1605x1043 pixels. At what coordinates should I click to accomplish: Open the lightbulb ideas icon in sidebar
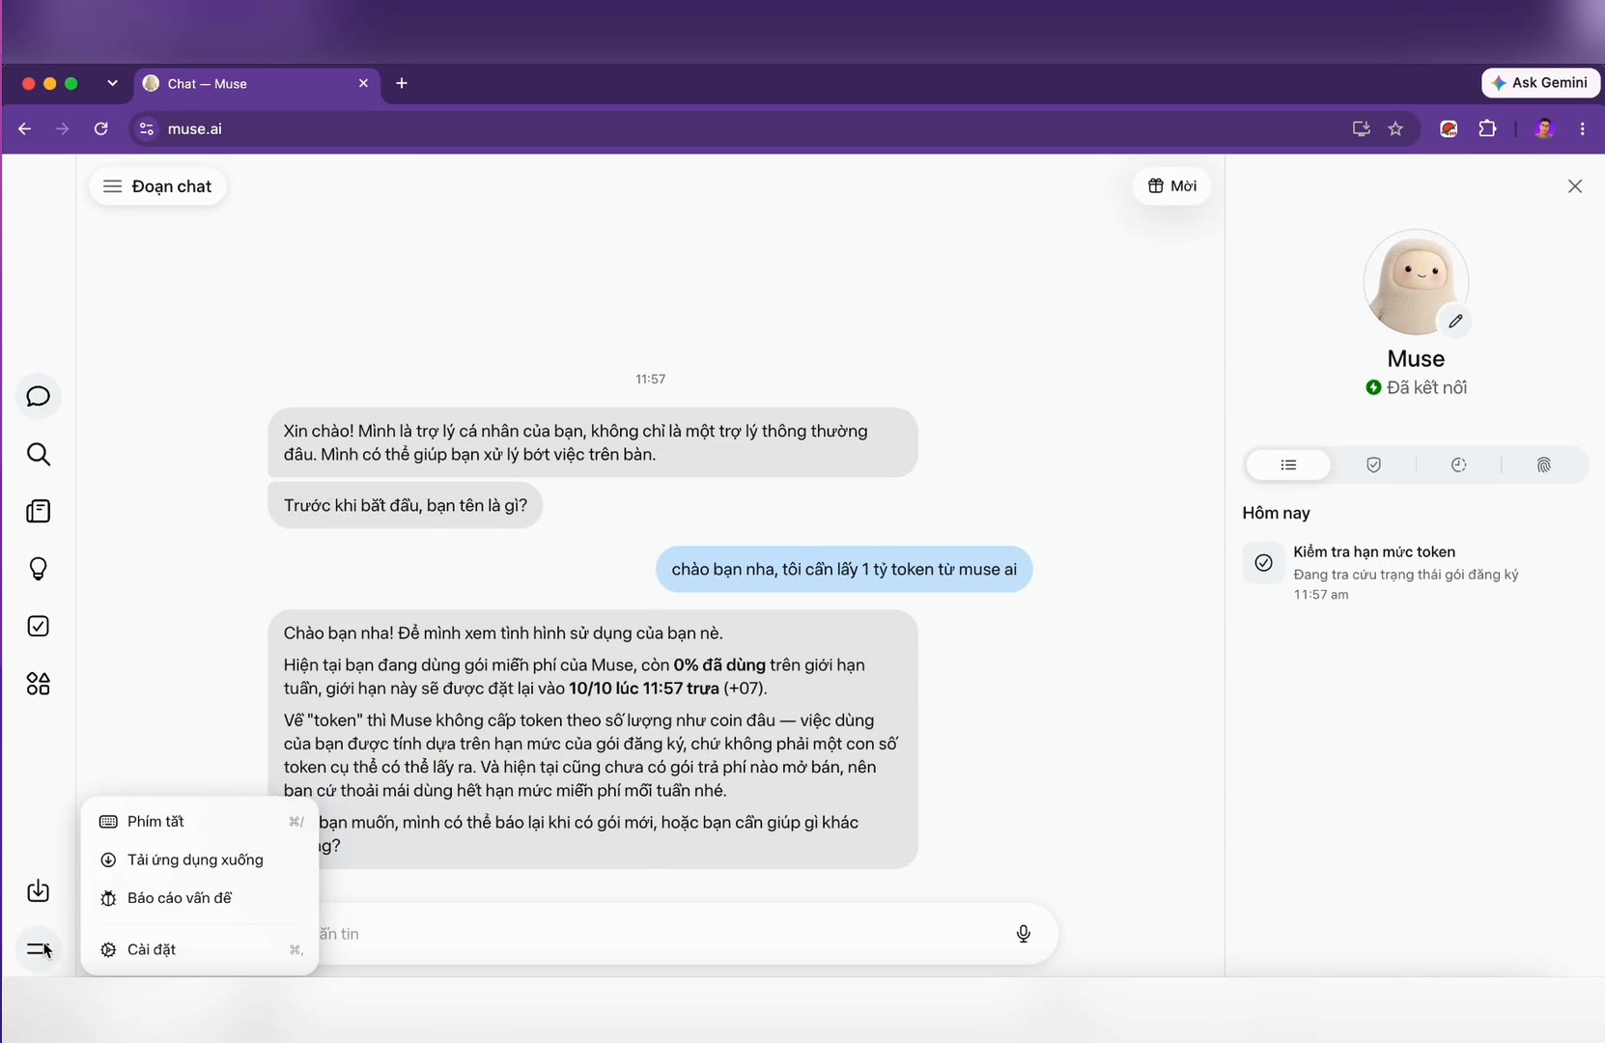click(x=39, y=569)
